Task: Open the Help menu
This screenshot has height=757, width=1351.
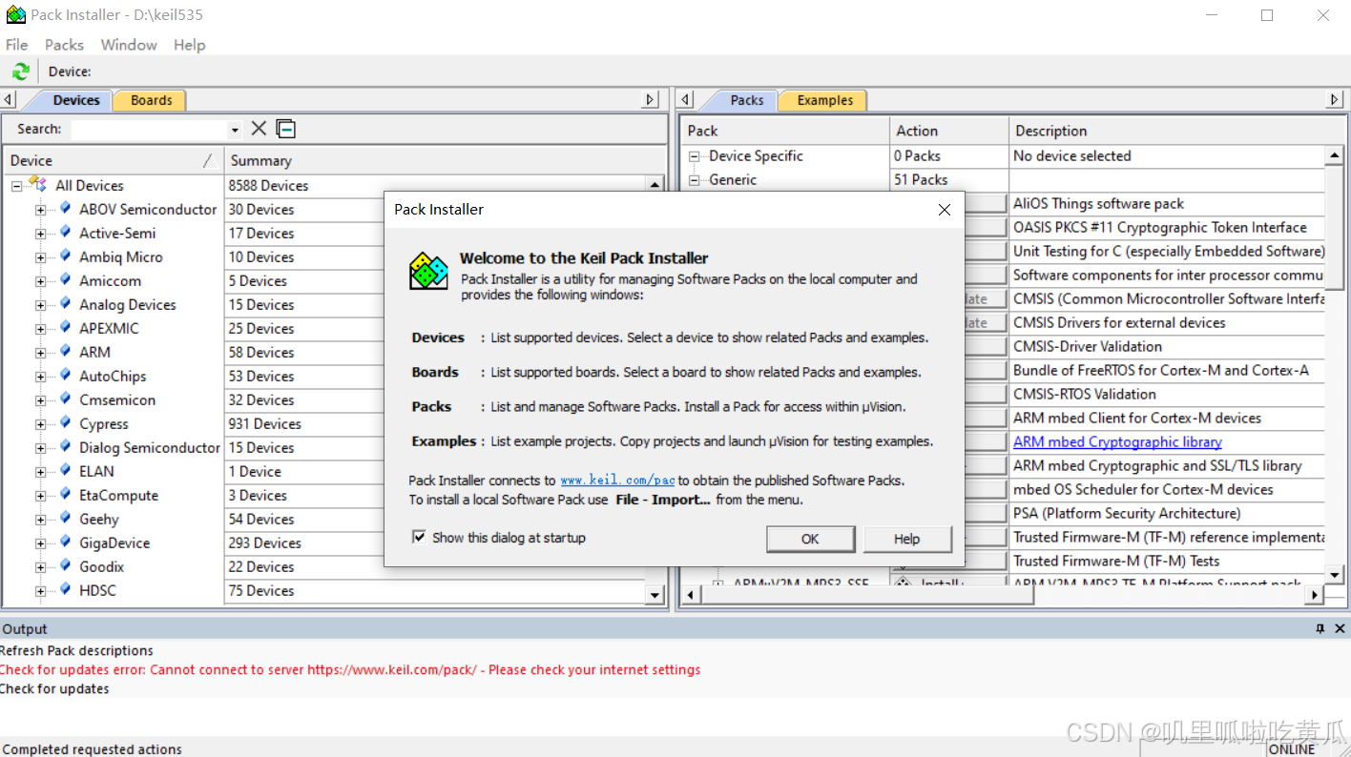Action: pos(189,45)
